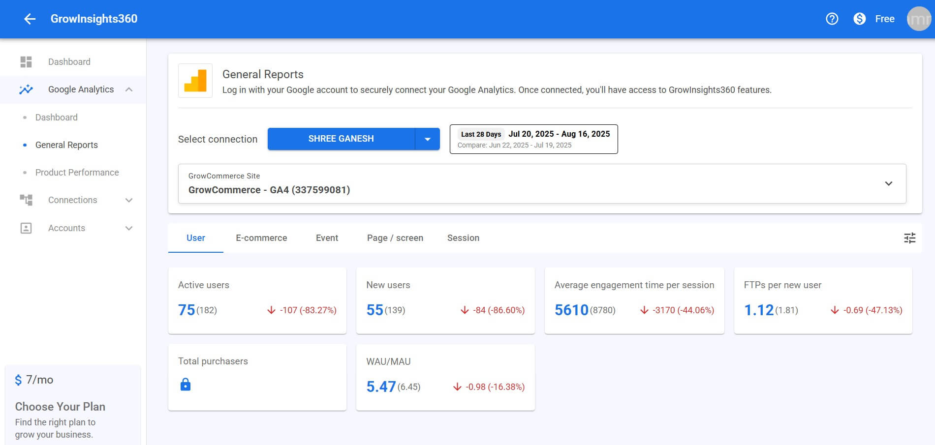Click the Active users down arrow

tap(271, 310)
